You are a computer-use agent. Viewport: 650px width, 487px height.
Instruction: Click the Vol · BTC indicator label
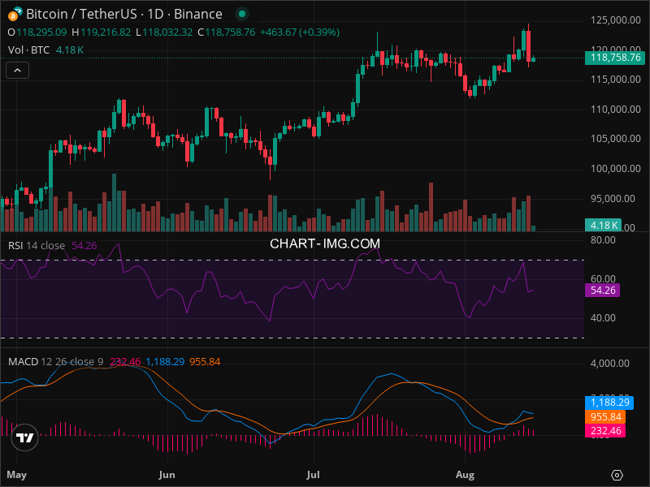click(28, 50)
